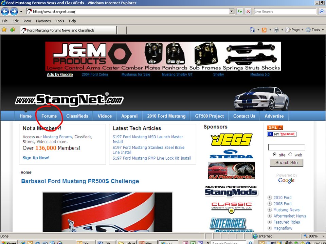Click the Classic Design Concepts logo
326x244 pixels.
pyautogui.click(x=231, y=208)
